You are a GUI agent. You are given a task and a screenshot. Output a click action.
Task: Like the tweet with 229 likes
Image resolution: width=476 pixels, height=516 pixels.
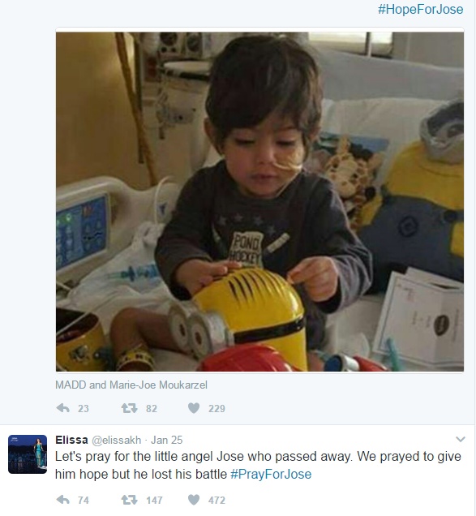click(194, 408)
